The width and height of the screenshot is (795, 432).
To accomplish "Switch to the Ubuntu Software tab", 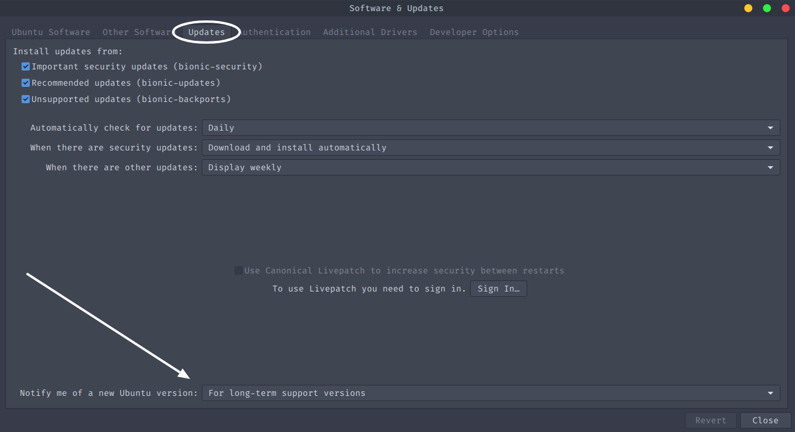I will (51, 32).
